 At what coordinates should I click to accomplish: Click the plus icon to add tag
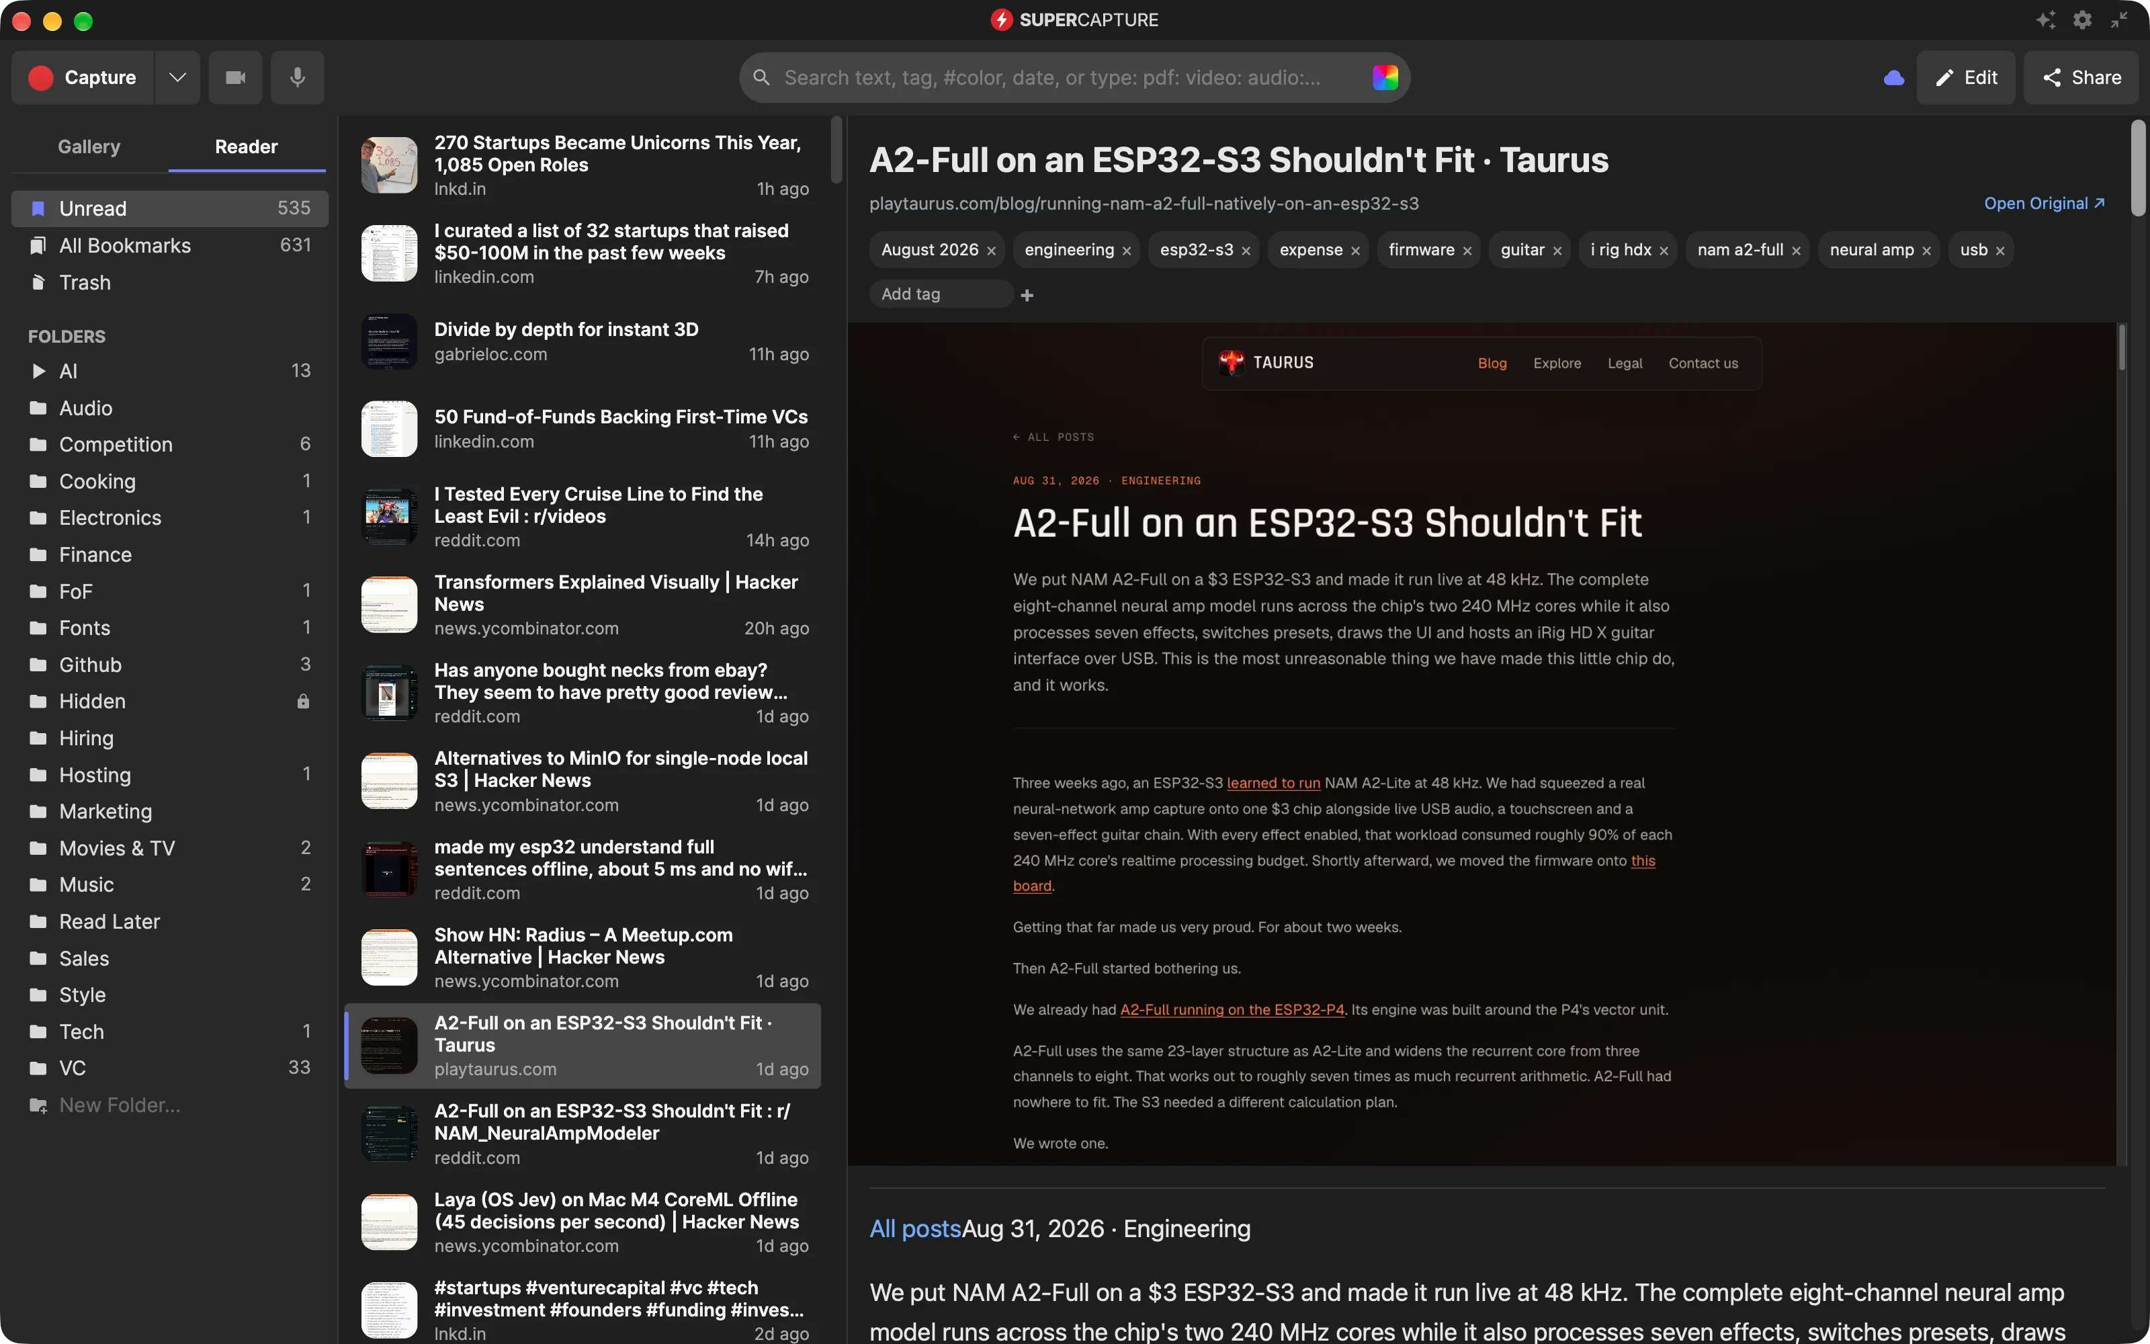click(x=1027, y=295)
